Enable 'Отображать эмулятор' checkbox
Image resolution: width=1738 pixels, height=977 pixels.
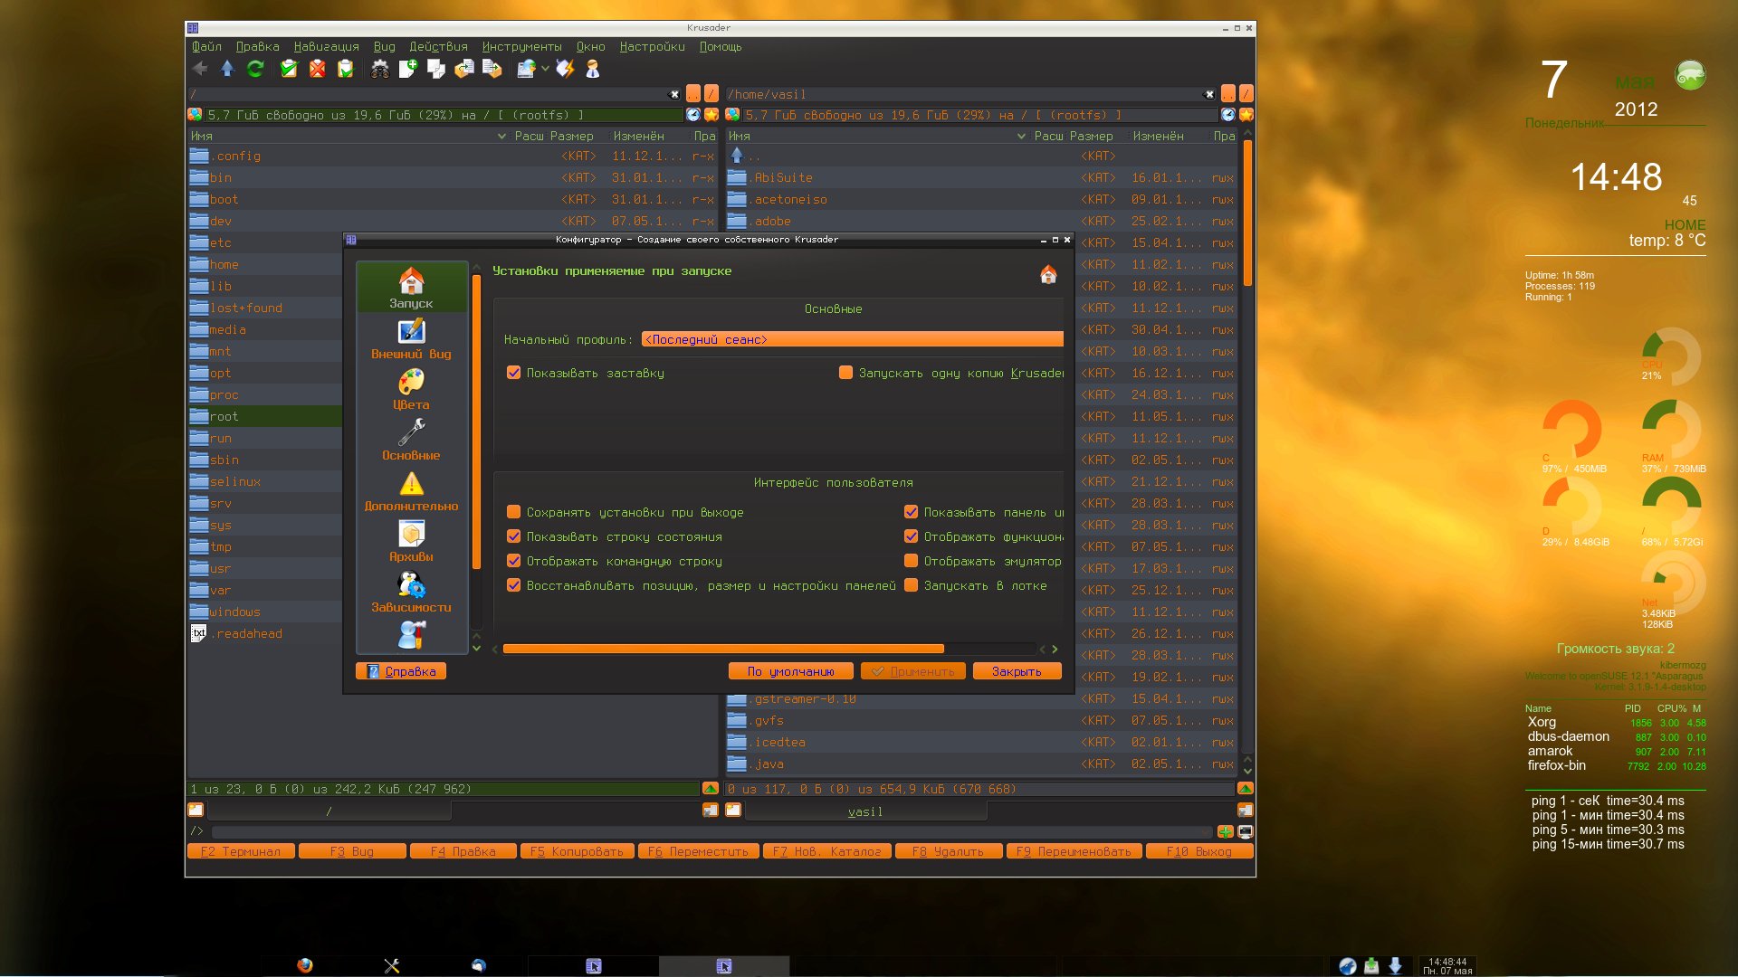[x=912, y=561]
